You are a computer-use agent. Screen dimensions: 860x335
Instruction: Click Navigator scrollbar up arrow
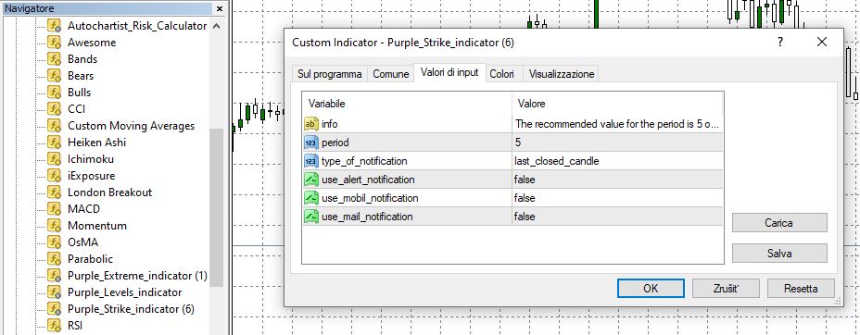click(x=217, y=26)
